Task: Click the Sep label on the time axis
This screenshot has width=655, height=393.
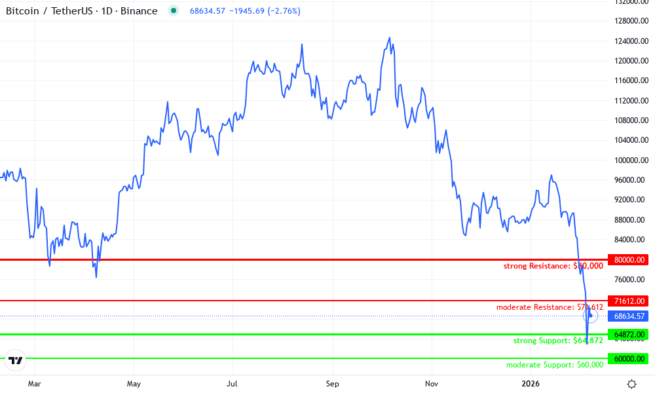Action: pos(331,384)
